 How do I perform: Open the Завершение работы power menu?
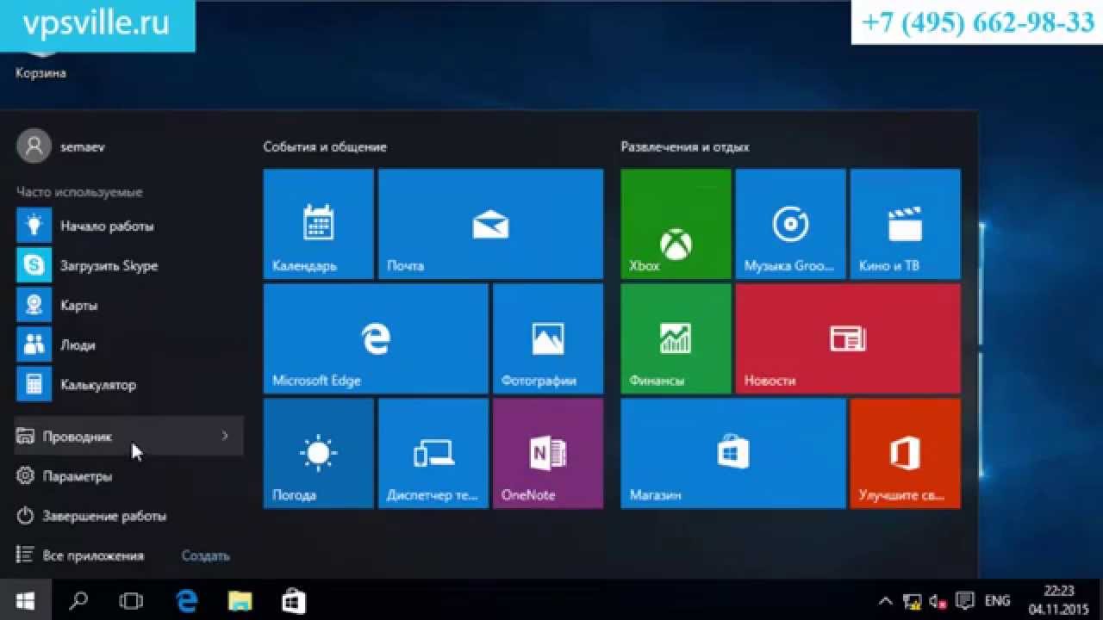129,516
